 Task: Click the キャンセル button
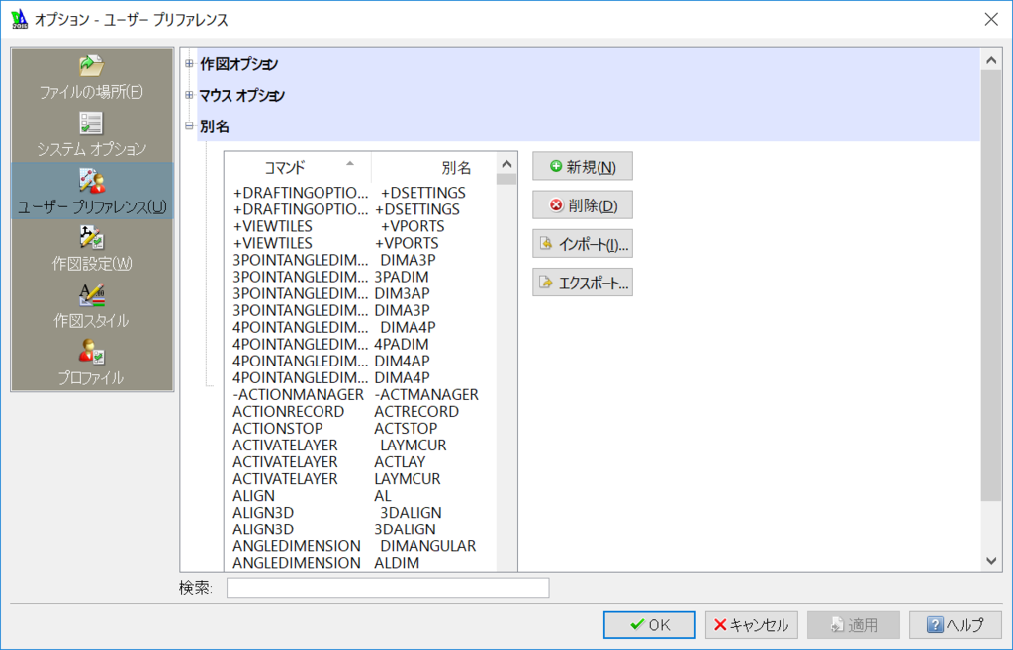click(752, 625)
